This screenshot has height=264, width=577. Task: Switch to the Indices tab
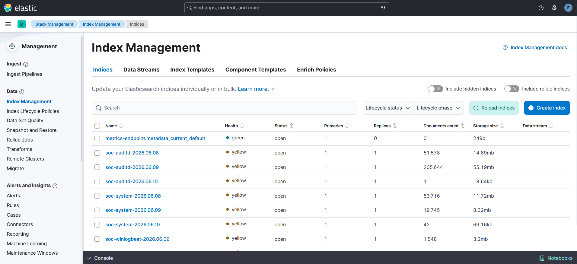click(103, 70)
